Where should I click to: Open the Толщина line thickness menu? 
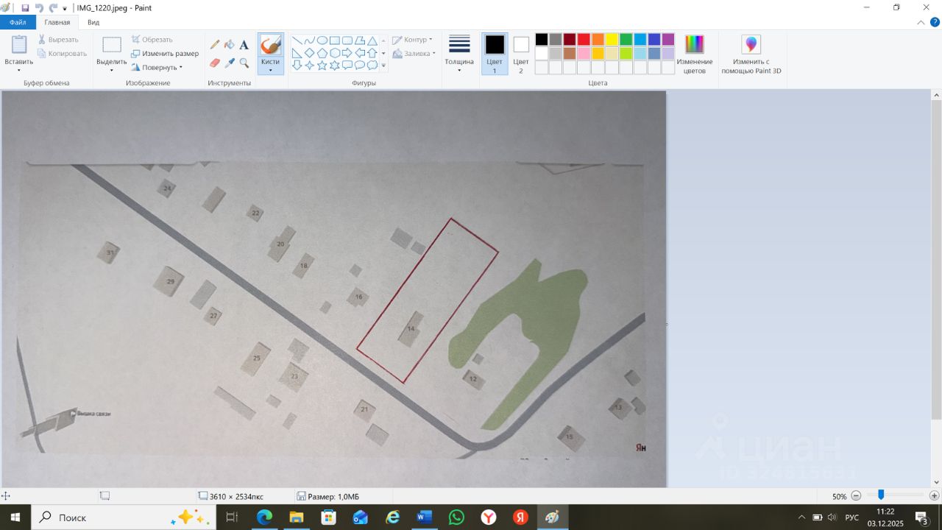[x=459, y=54]
